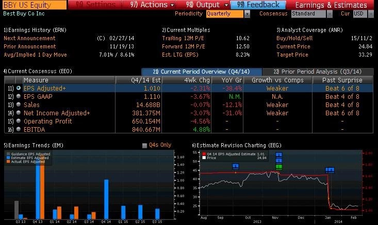The height and width of the screenshot is (225, 378).
Task: Select the EPS GAAP radio button
Action: pos(19,96)
